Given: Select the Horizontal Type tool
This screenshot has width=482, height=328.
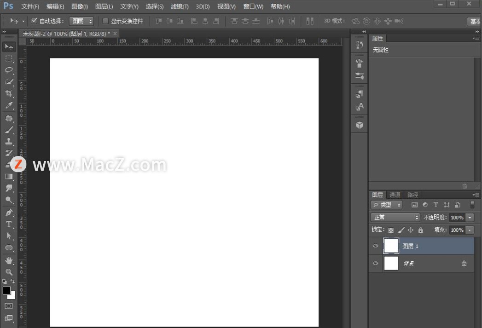Looking at the screenshot, I should click(x=9, y=224).
